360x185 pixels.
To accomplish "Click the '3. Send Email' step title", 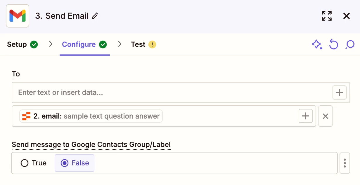I will 62,16.
